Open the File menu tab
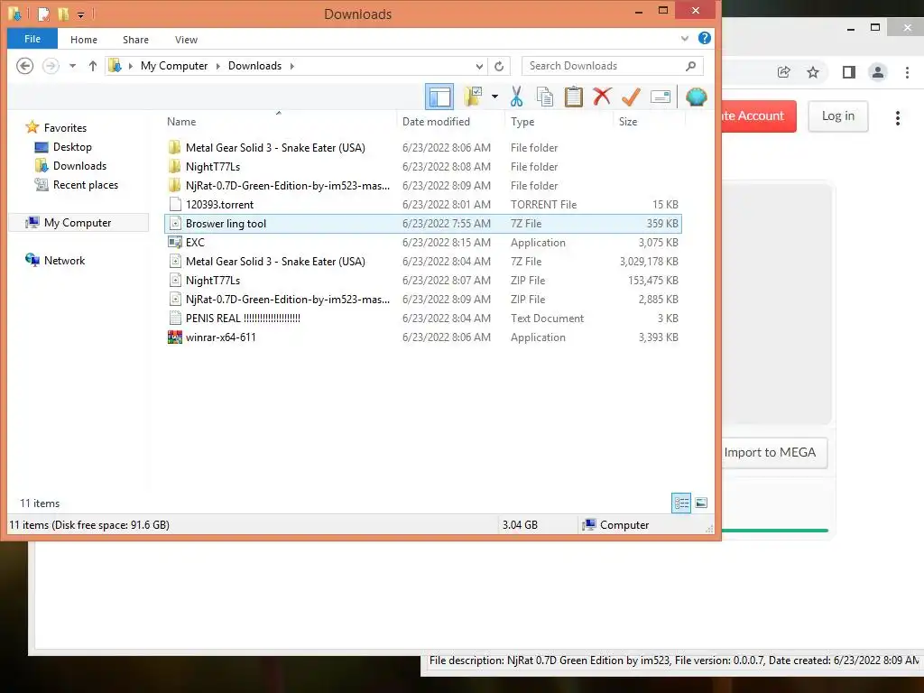 (x=32, y=39)
